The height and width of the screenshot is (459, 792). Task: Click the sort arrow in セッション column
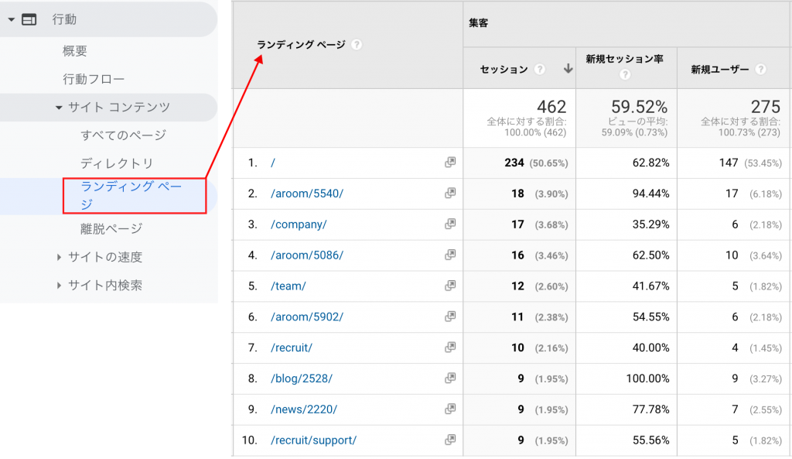click(568, 70)
